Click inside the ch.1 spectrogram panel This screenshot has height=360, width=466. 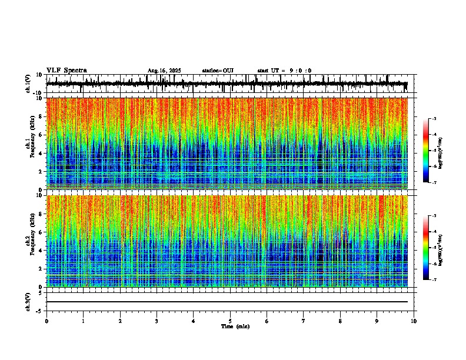point(227,144)
